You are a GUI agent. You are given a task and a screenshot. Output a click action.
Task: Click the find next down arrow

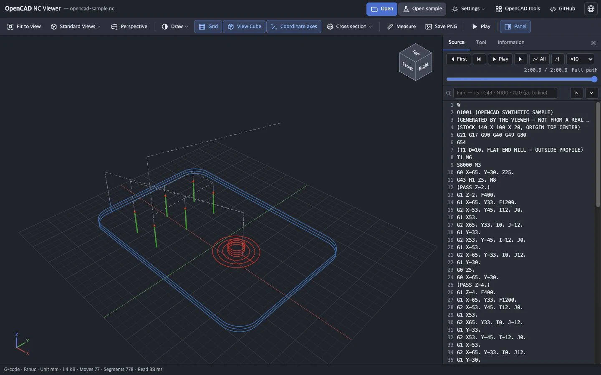coord(591,93)
